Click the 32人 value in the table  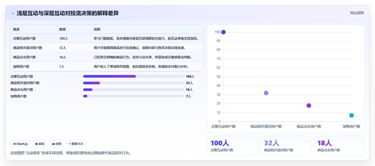63,48
